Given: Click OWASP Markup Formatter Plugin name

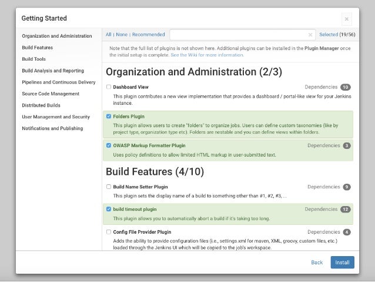Looking at the screenshot, I should coord(149,145).
